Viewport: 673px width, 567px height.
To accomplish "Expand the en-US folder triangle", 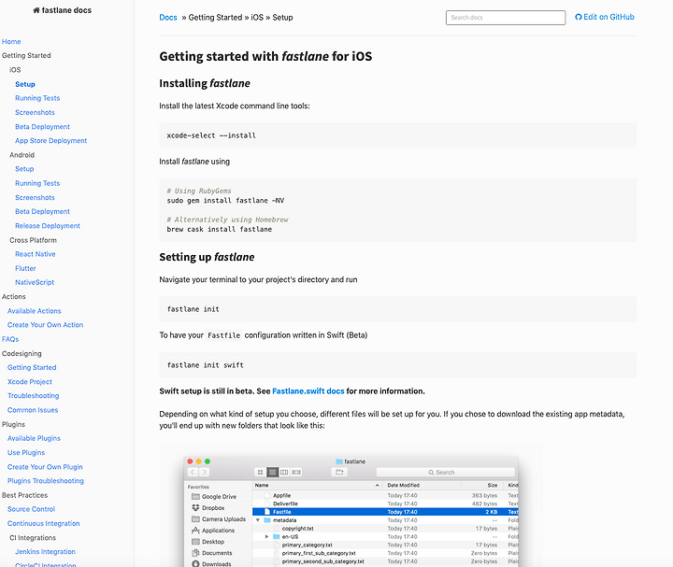I will [266, 536].
